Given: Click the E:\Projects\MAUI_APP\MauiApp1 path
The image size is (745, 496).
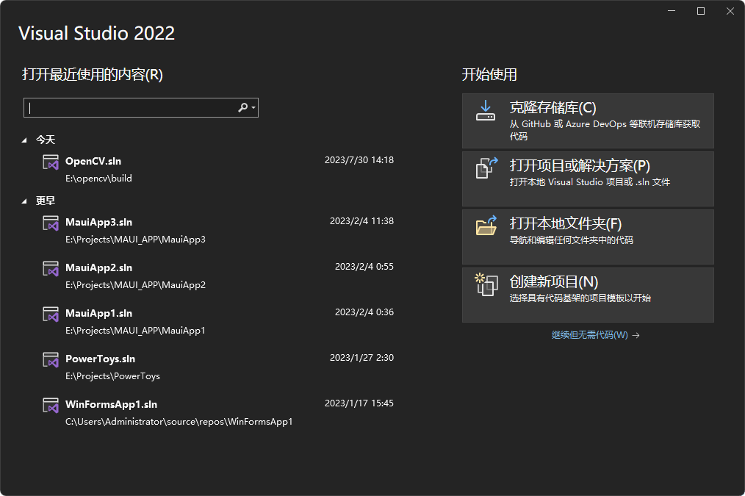Looking at the screenshot, I should coord(135,331).
